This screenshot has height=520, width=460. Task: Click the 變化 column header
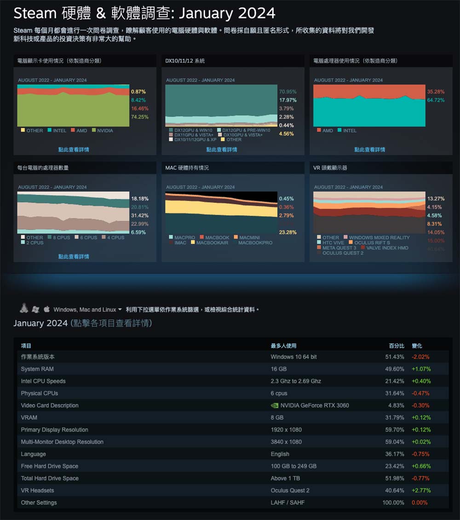tap(417, 346)
